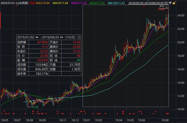Open the date range dropdown triangle
The image size is (187, 123).
coord(170,3)
